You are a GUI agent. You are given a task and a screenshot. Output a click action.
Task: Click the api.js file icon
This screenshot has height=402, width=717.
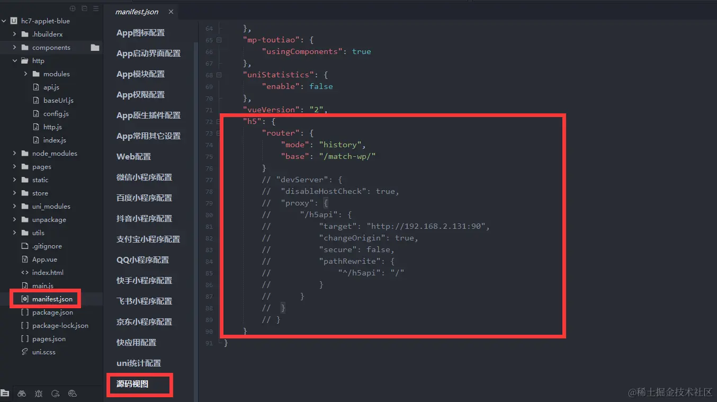coord(36,87)
